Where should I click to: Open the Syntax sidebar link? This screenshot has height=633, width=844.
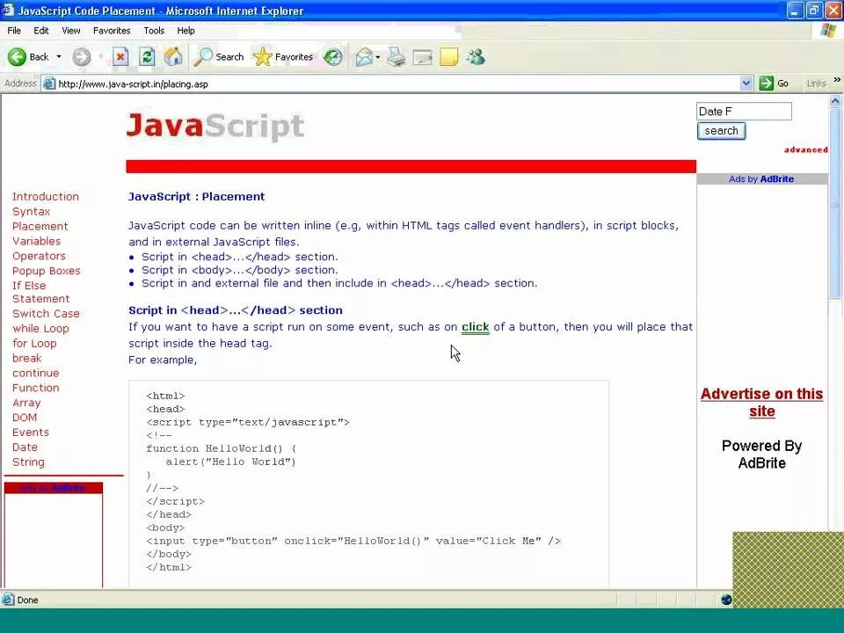pyautogui.click(x=32, y=212)
